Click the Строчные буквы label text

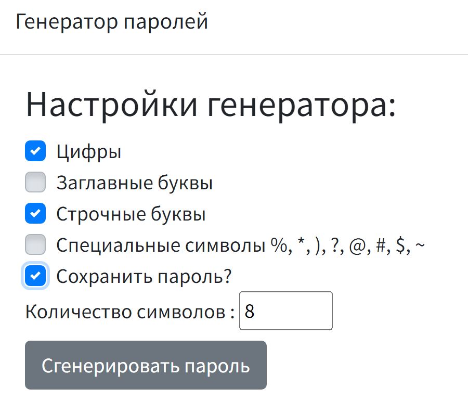131,214
